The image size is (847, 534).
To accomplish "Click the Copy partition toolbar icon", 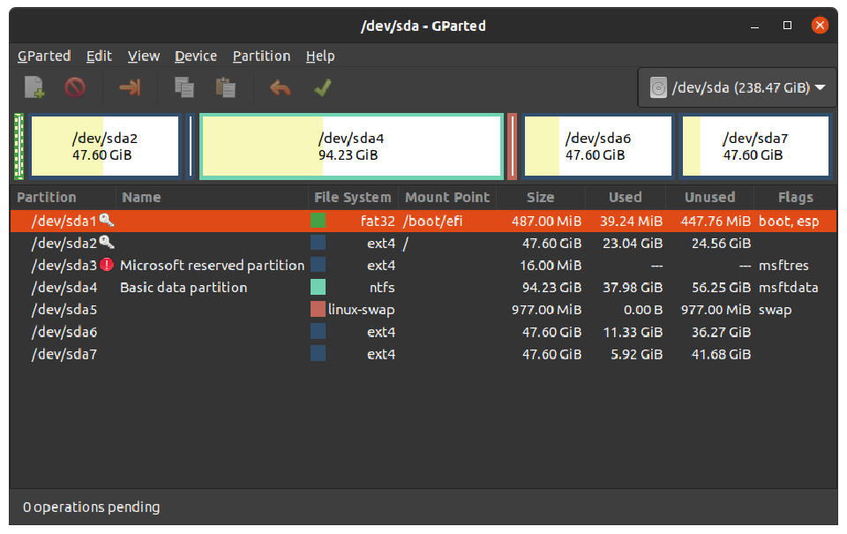I will [184, 87].
